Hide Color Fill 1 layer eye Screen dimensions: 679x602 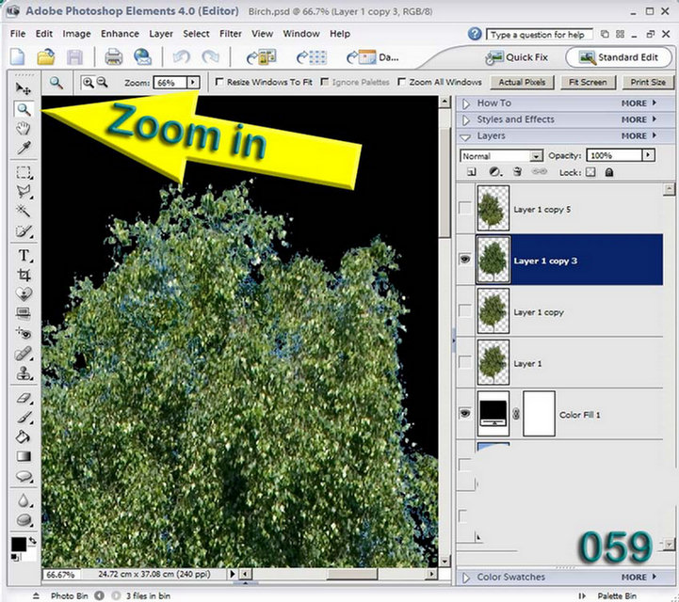(465, 414)
